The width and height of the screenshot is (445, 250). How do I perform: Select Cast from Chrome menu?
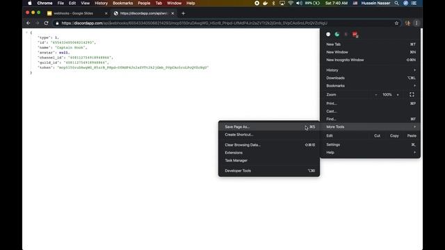[371, 111]
